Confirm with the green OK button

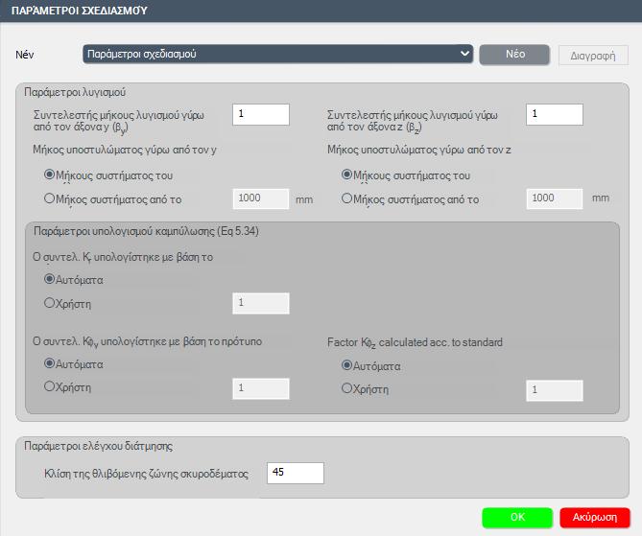click(517, 517)
